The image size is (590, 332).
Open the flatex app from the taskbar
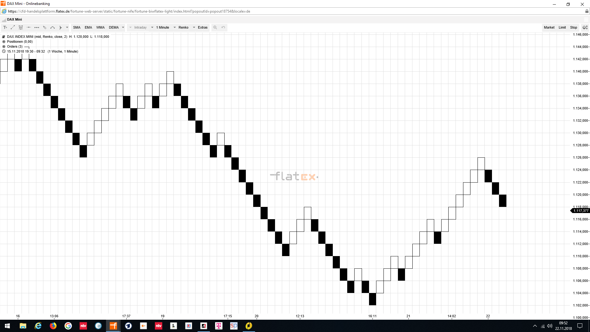[113, 326]
